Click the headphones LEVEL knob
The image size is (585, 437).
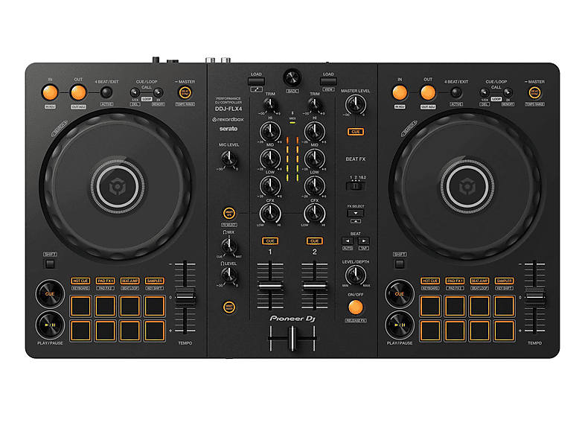tap(229, 275)
